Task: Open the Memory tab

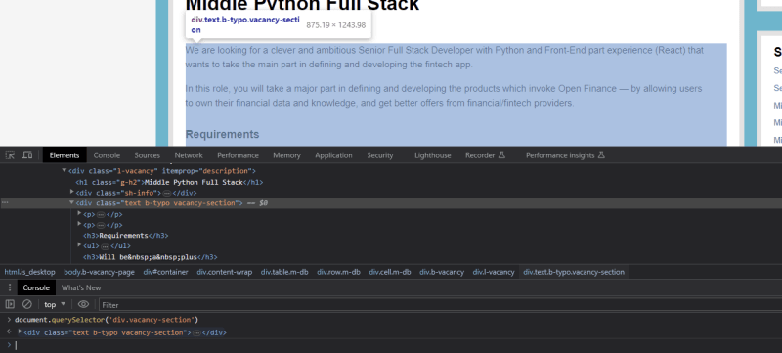Action: tap(286, 155)
